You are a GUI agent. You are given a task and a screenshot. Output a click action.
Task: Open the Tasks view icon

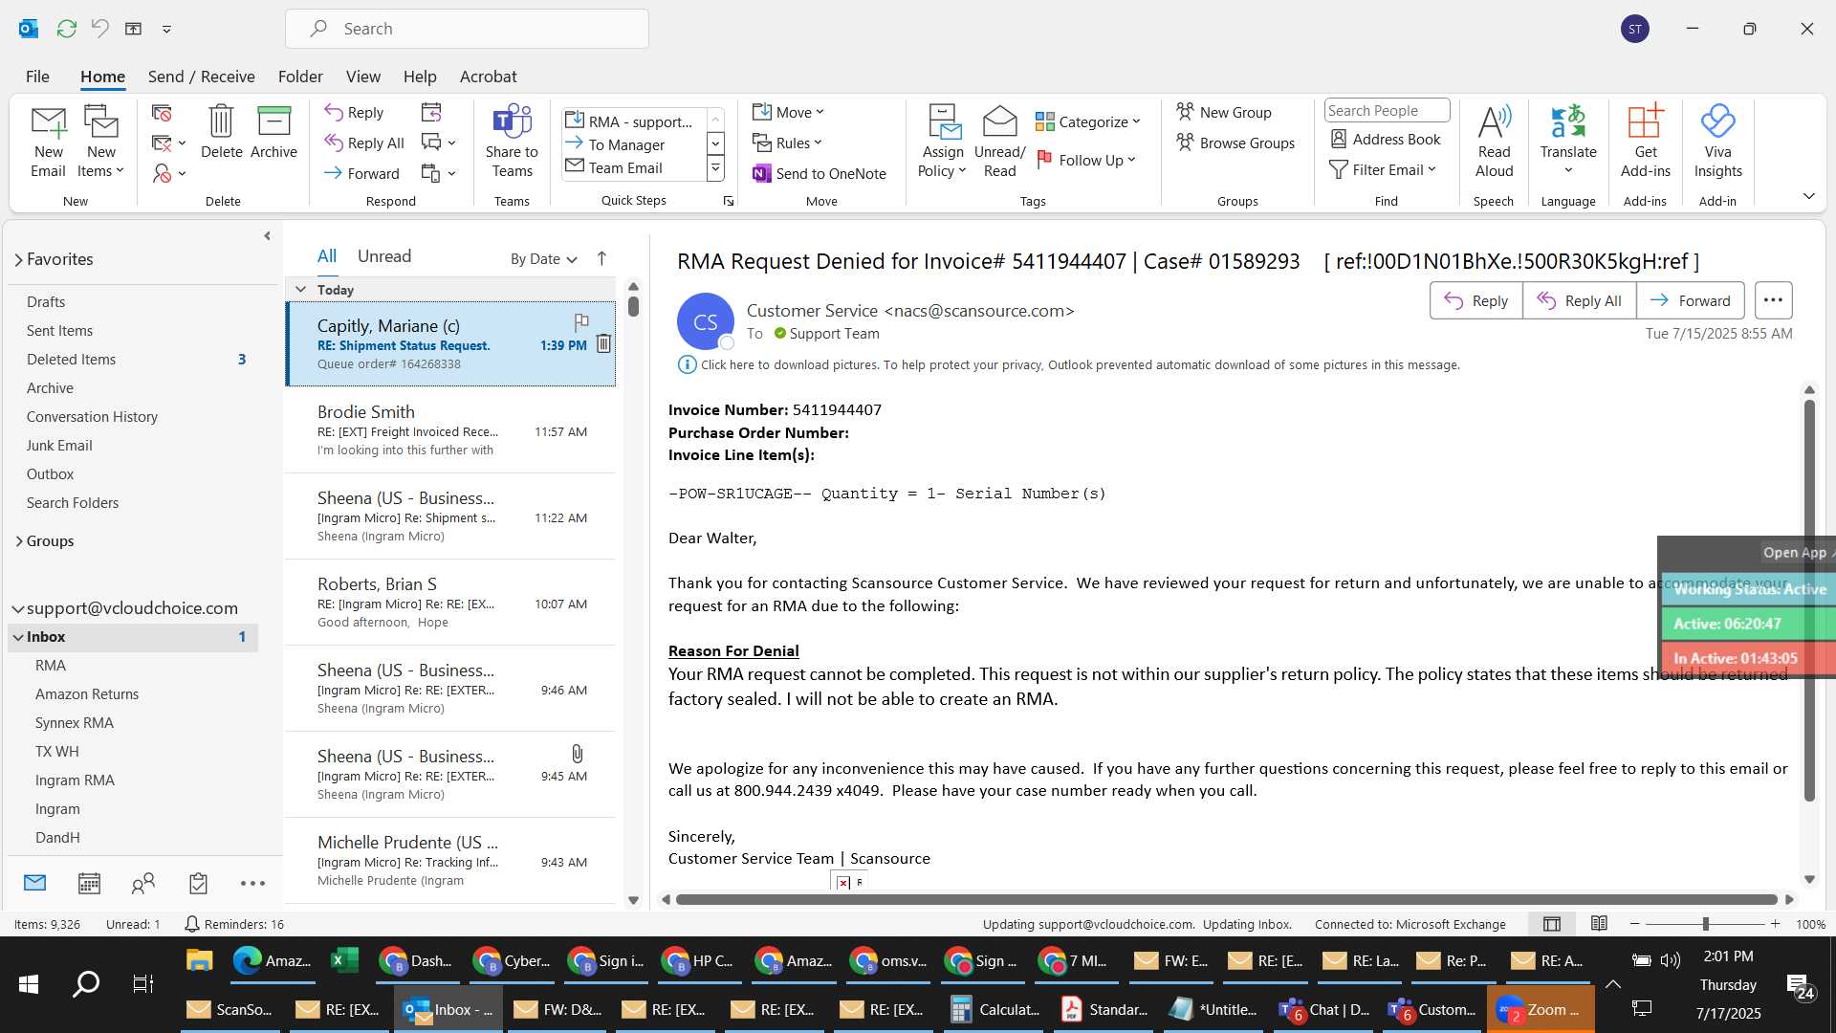198,883
